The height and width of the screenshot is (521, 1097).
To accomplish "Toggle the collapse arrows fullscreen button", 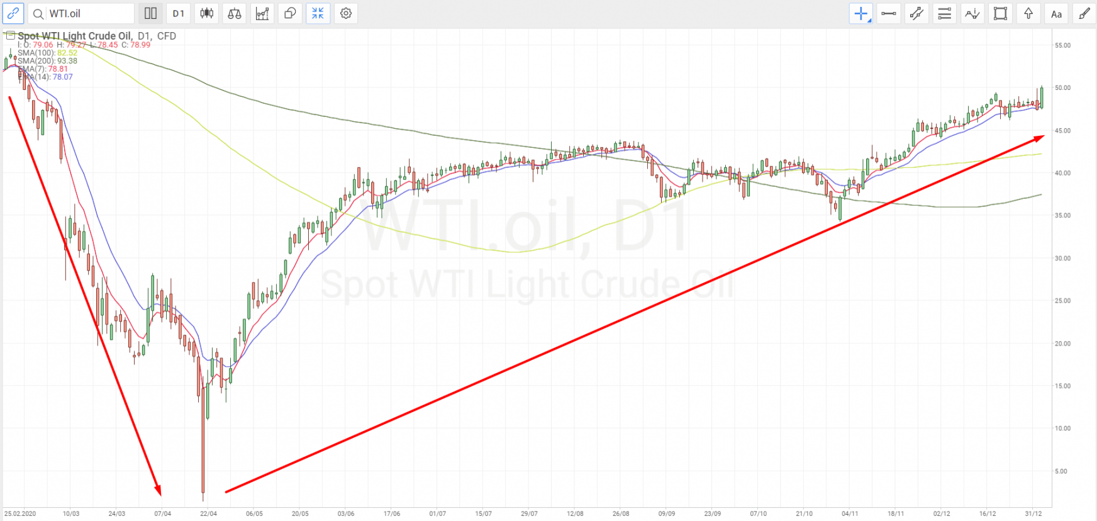I will tap(318, 13).
